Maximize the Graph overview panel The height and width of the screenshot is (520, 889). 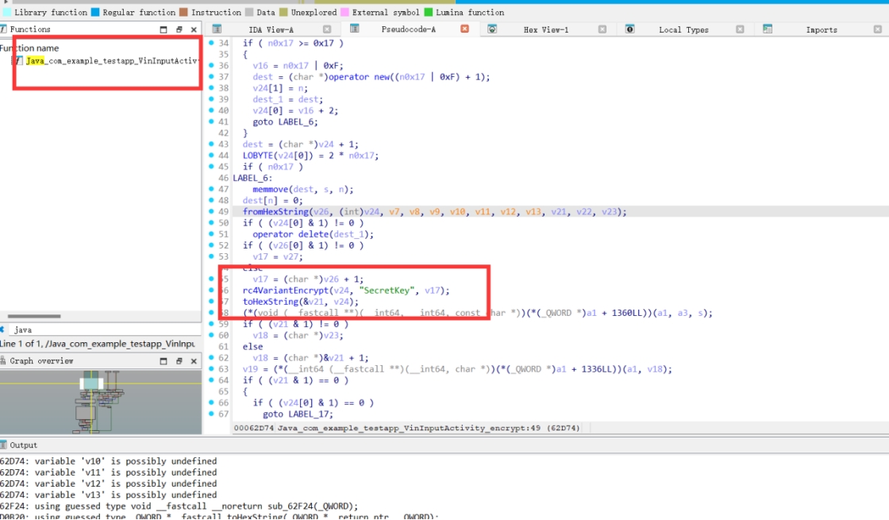(x=164, y=361)
